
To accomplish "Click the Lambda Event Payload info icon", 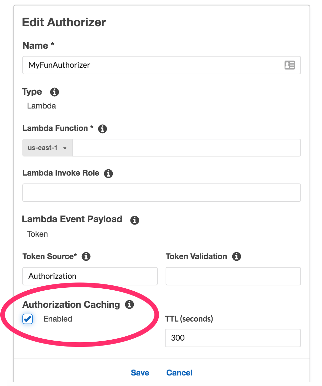I will 134,220.
